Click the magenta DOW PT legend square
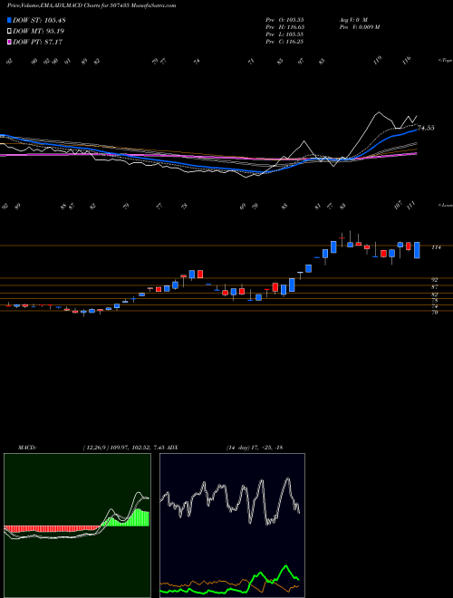453x598 pixels. click(x=9, y=42)
